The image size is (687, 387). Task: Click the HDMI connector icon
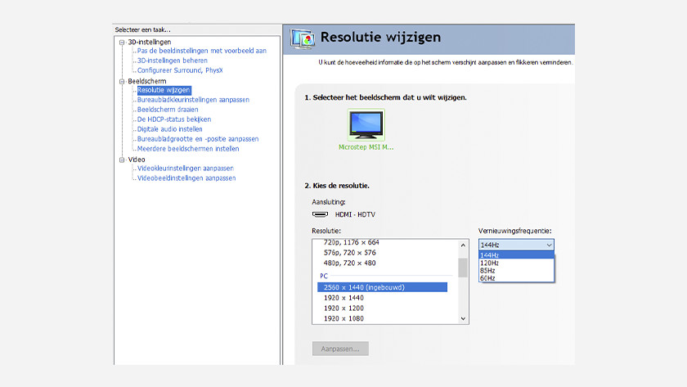coord(320,214)
